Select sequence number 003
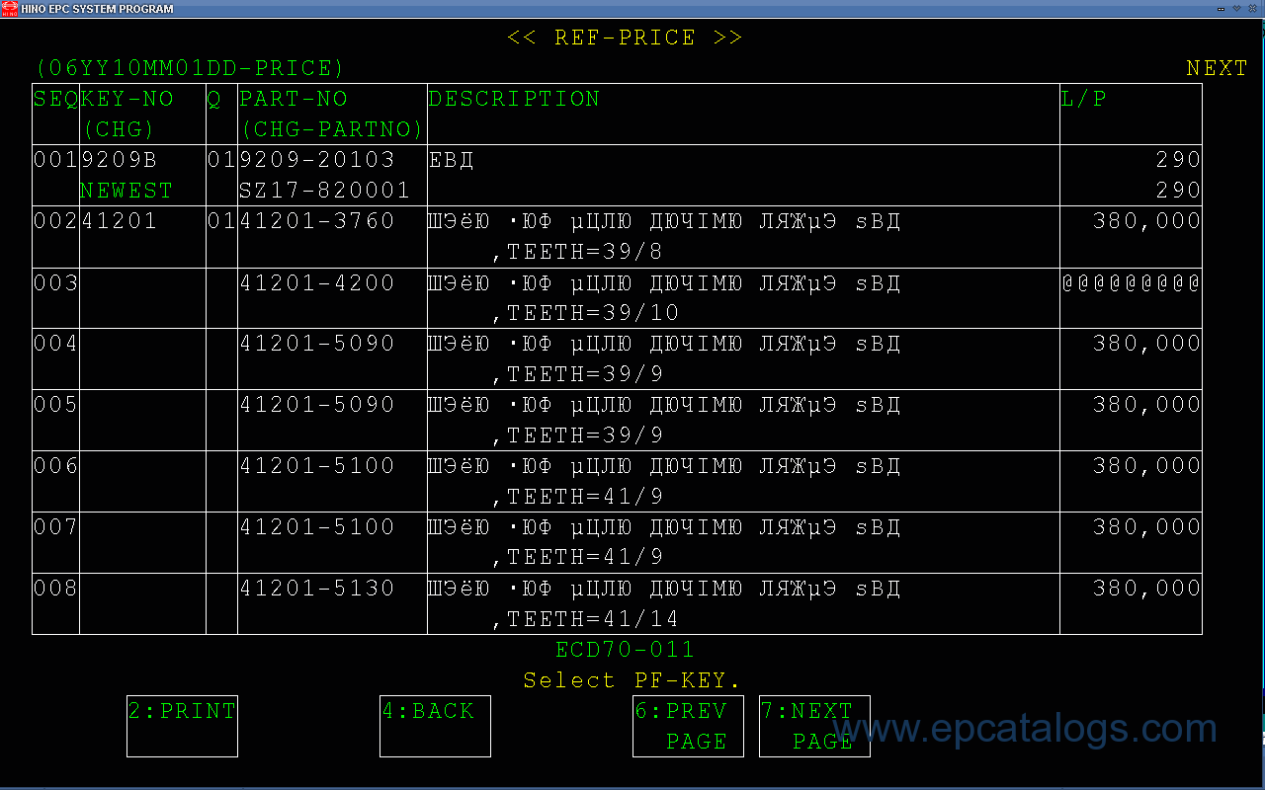The image size is (1265, 790). click(x=55, y=282)
